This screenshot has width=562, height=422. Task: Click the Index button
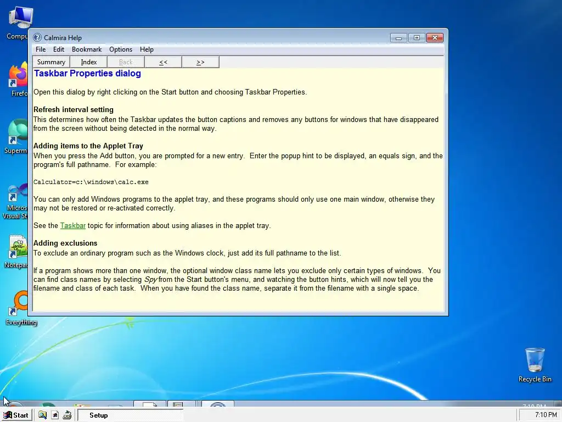(x=88, y=62)
